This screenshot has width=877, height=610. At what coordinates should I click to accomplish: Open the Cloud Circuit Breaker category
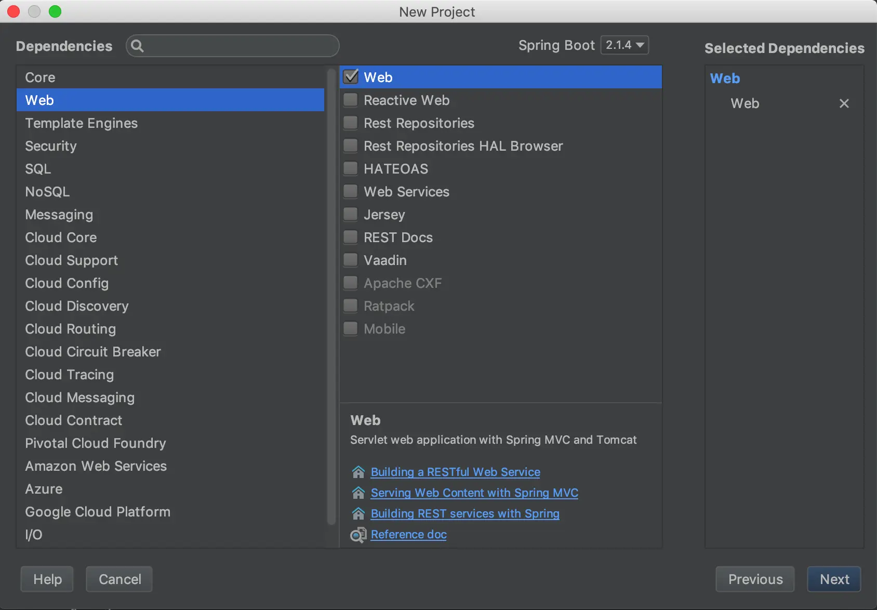(x=170, y=351)
